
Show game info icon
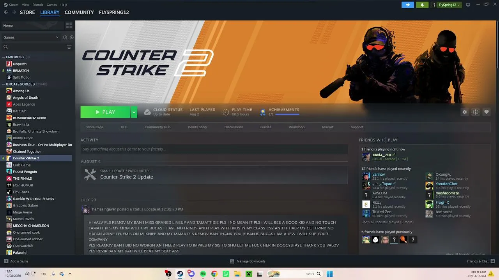point(476,112)
